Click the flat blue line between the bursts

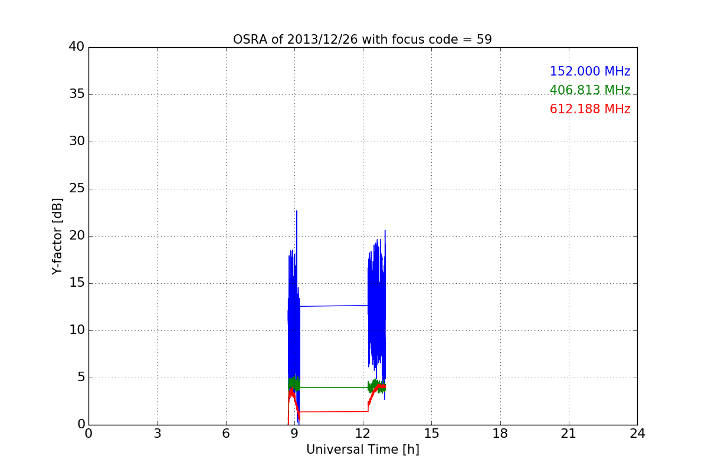tap(333, 306)
